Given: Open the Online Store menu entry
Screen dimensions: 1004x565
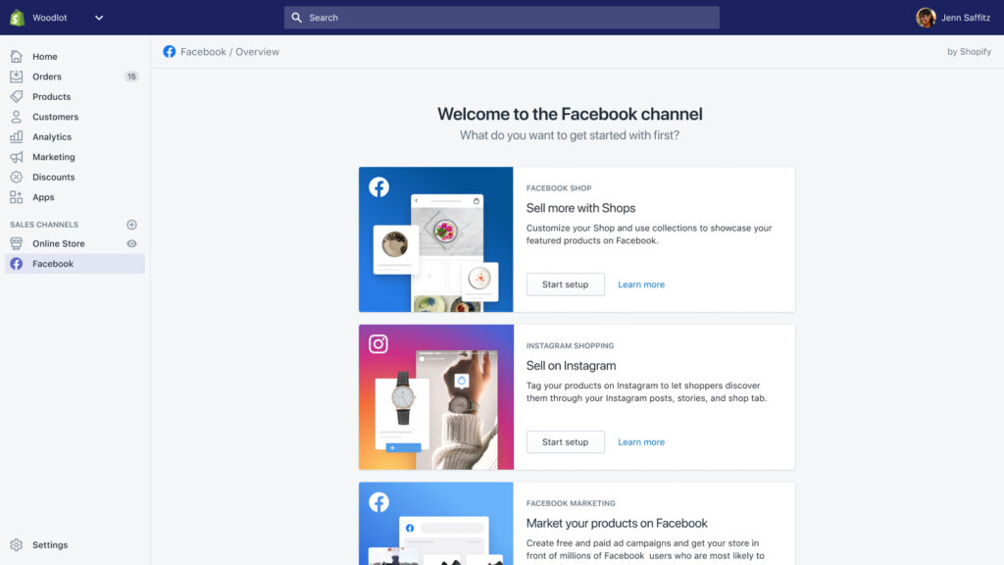Looking at the screenshot, I should (58, 243).
